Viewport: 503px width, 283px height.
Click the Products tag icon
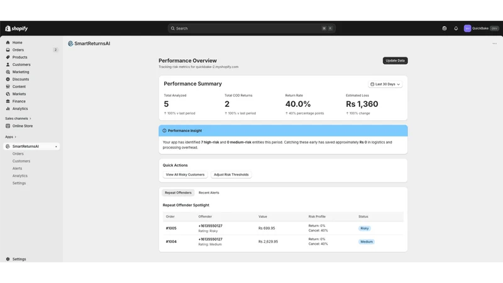(x=8, y=57)
